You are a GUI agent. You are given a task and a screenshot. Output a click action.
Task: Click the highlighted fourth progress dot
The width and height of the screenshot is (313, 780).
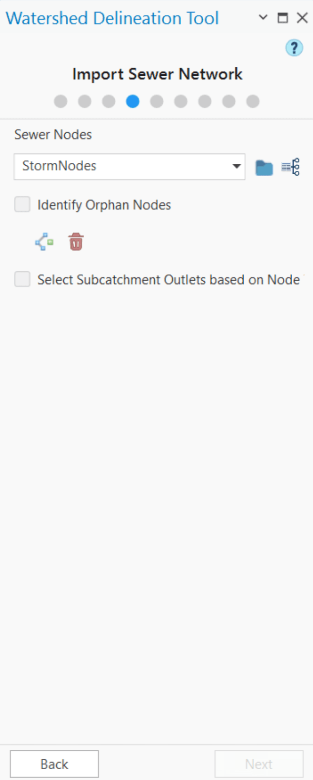tap(133, 101)
